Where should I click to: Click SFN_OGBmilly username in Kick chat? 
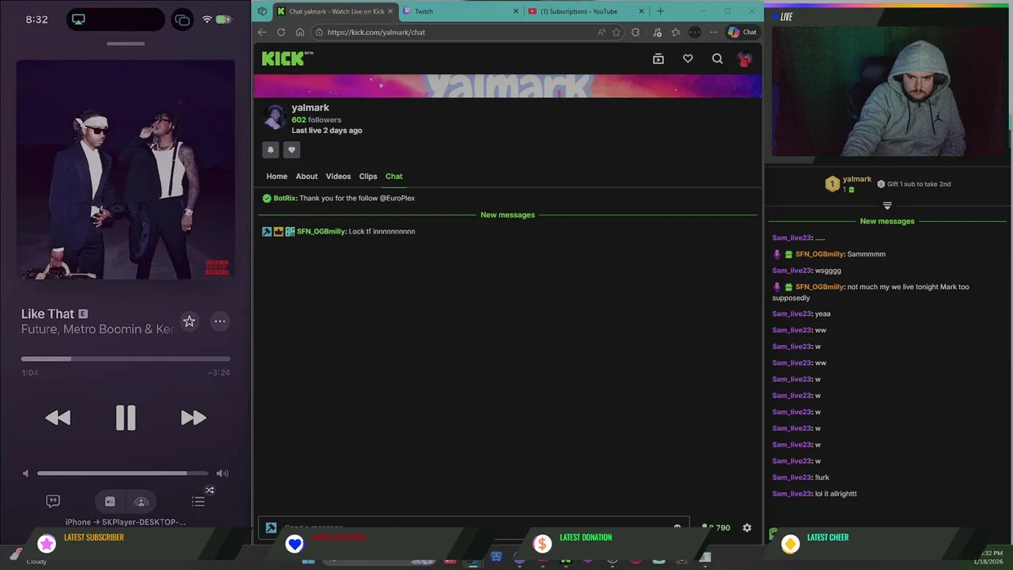coord(321,232)
